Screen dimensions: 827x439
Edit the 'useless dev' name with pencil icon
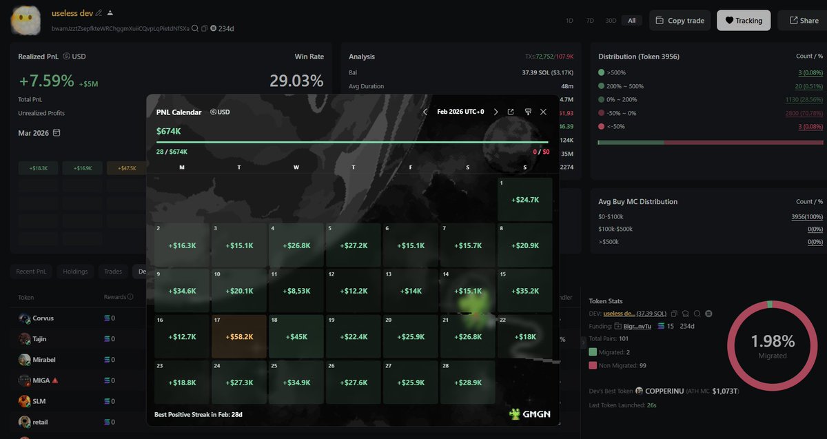pos(99,13)
